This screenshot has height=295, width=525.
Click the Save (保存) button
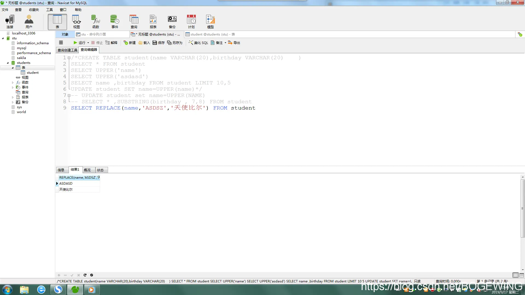click(x=159, y=43)
